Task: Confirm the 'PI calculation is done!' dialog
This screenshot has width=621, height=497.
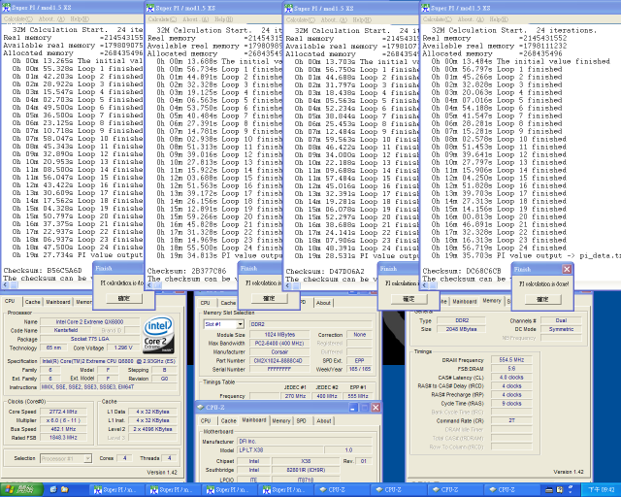Action: (542, 299)
